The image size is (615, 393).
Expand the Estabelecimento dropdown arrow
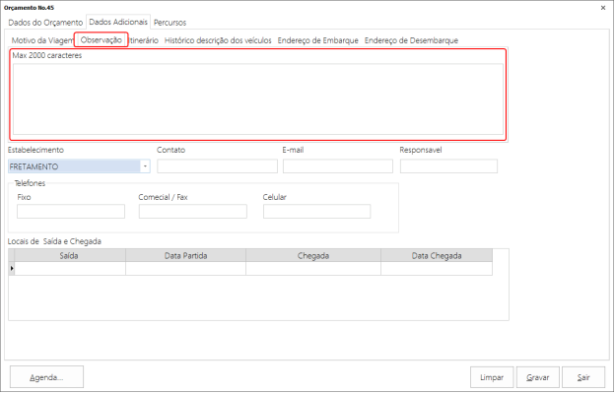145,166
